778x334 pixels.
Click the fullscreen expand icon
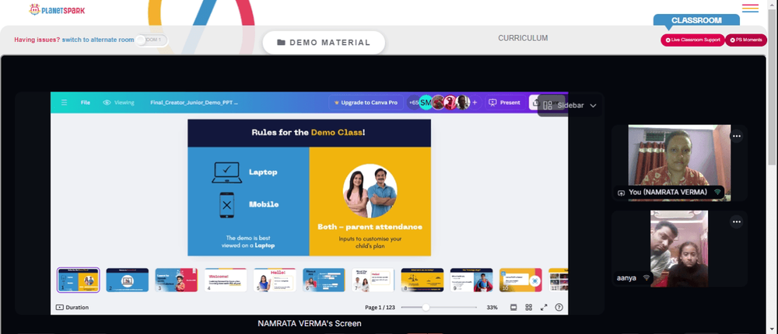pos(544,308)
